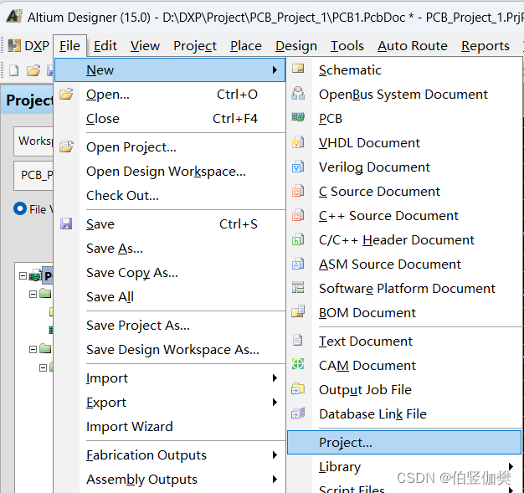
Task: Expand the Fabrication Outputs submenu
Action: (x=275, y=454)
